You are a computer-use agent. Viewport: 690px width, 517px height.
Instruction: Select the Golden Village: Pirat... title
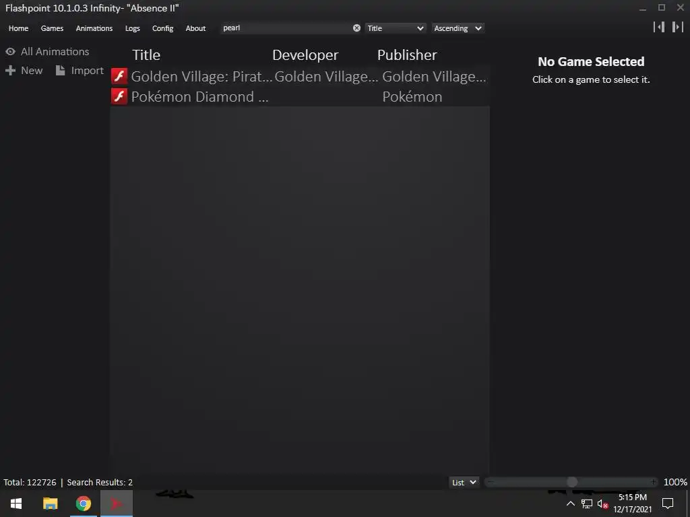pos(201,77)
